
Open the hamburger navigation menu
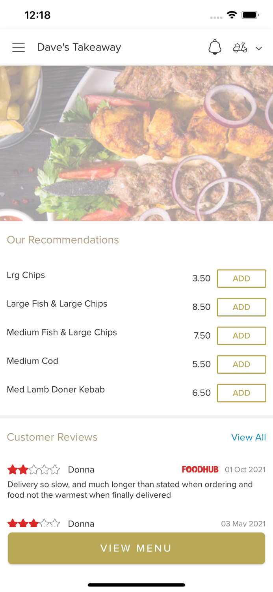click(x=18, y=47)
